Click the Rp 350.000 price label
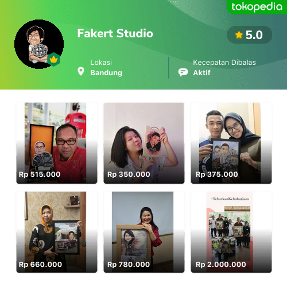The width and height of the screenshot is (287, 287). tap(129, 174)
